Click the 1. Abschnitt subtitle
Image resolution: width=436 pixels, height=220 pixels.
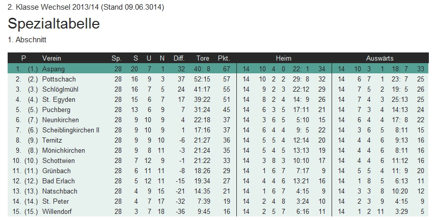click(28, 39)
